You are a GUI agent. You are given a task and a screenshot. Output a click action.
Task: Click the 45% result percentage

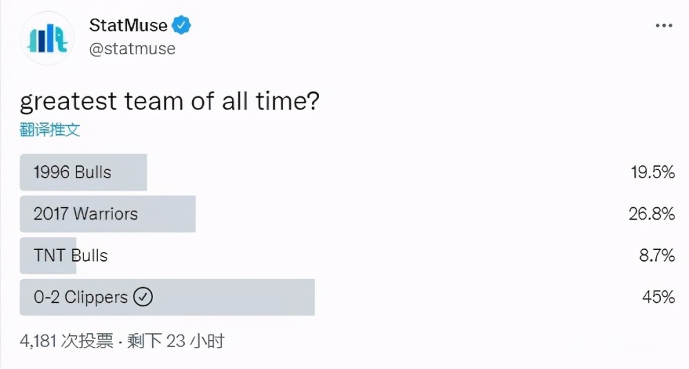point(658,297)
